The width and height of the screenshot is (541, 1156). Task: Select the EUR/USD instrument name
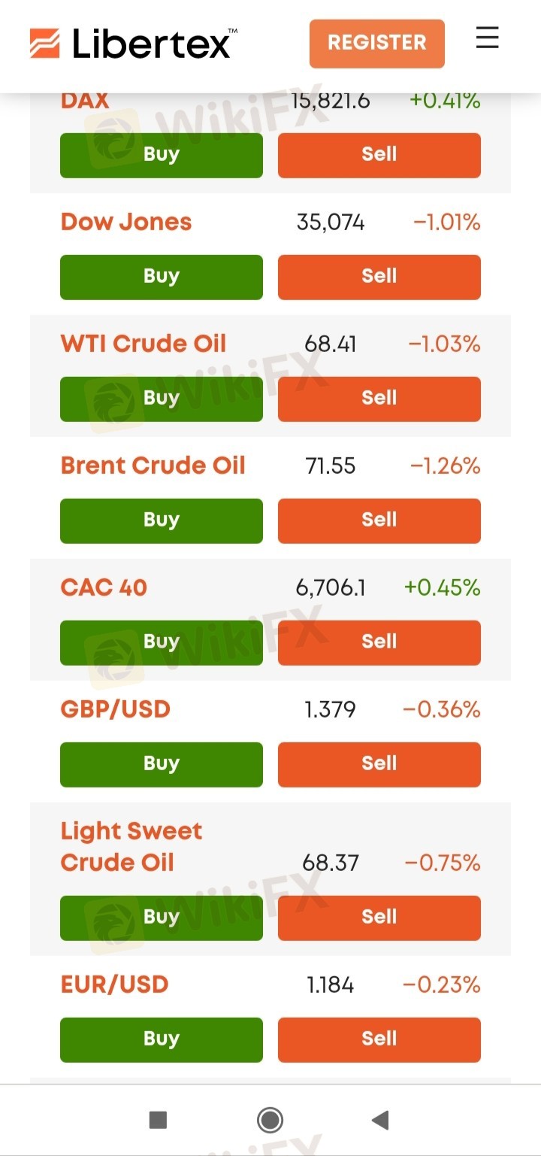coord(114,985)
